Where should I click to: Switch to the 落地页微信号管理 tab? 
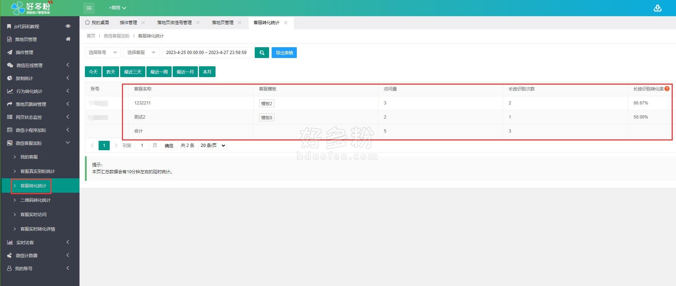(174, 23)
